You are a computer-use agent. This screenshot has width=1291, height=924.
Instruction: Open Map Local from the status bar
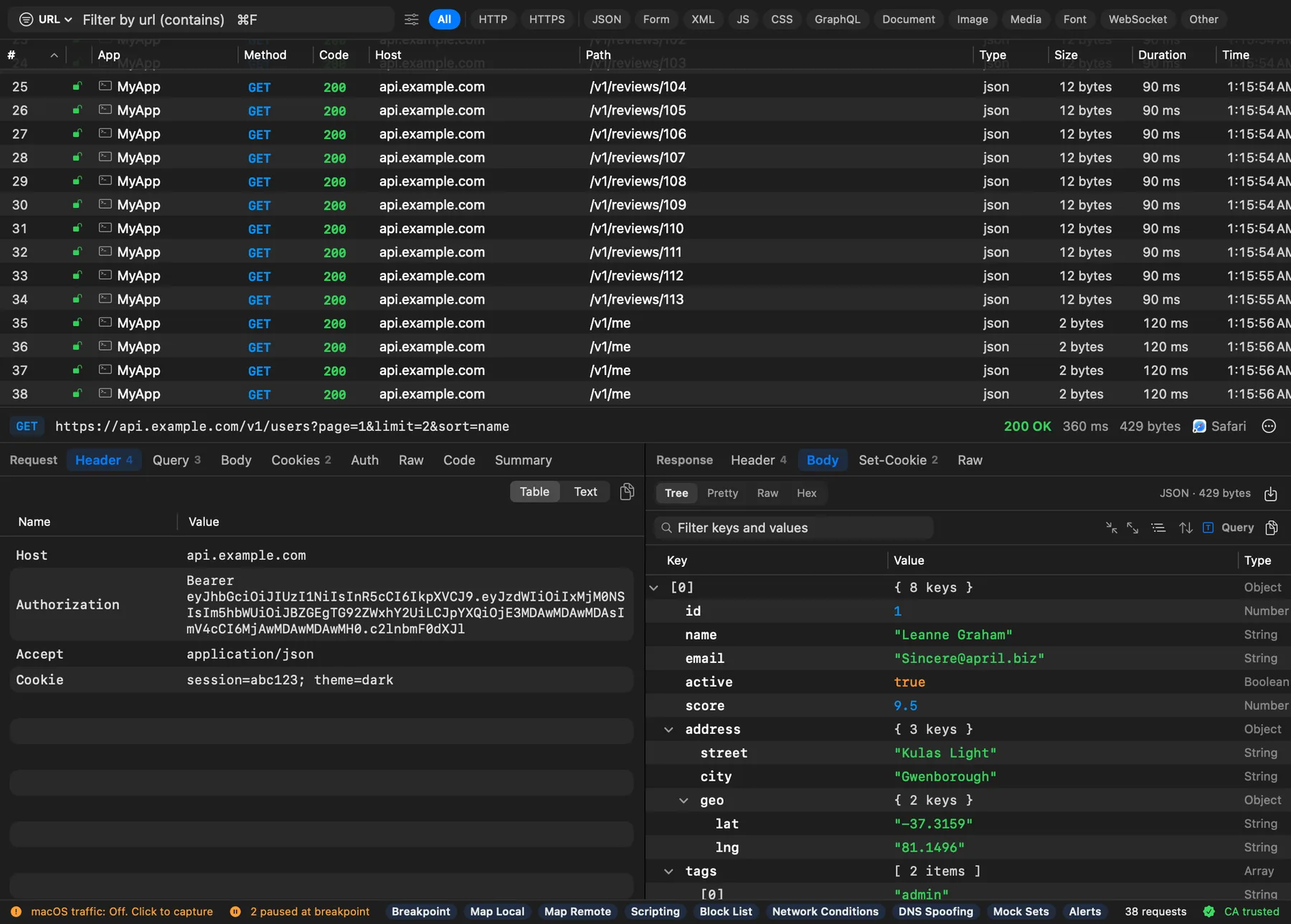tap(497, 912)
